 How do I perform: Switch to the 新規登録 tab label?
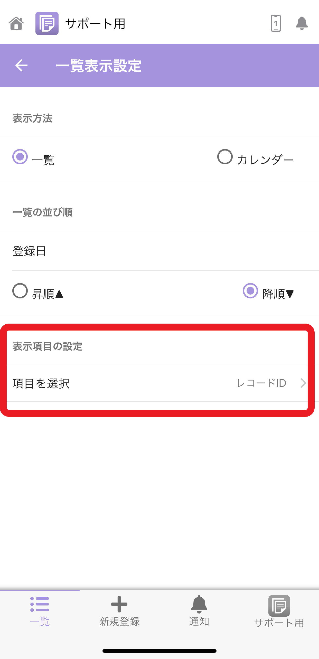tap(119, 622)
